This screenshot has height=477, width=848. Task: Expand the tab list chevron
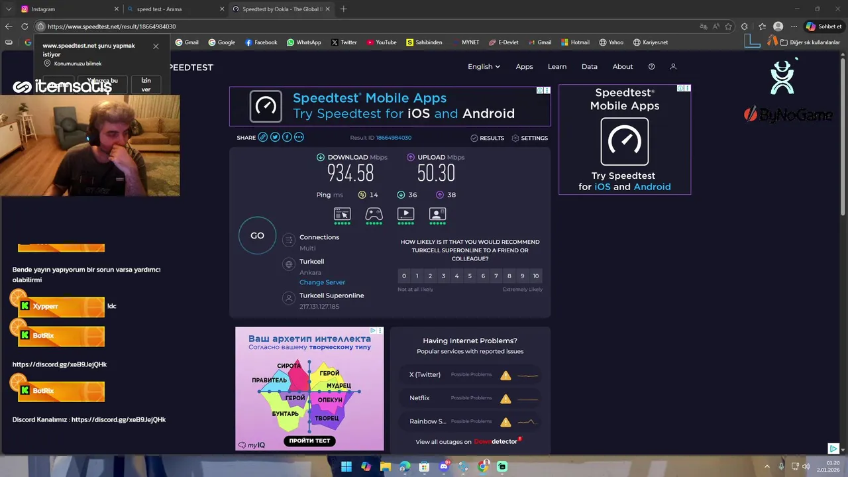pyautogui.click(x=9, y=9)
